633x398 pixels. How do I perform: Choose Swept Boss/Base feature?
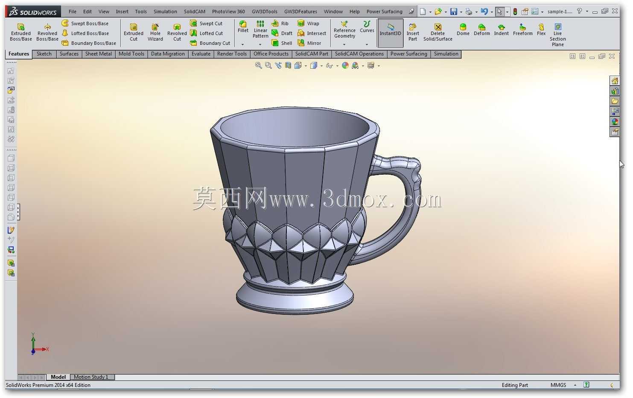point(85,23)
